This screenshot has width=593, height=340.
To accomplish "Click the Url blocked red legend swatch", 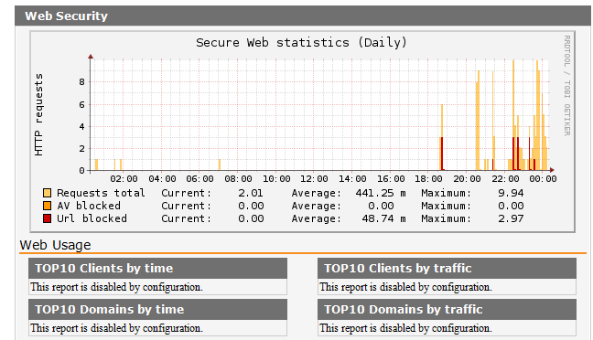I will 47,218.
